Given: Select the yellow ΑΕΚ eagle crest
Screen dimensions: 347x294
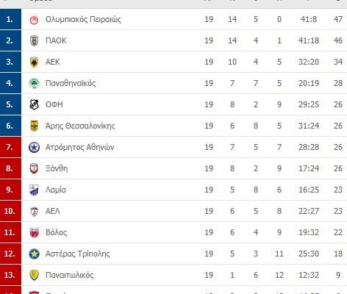Looking at the screenshot, I should click(x=34, y=62).
